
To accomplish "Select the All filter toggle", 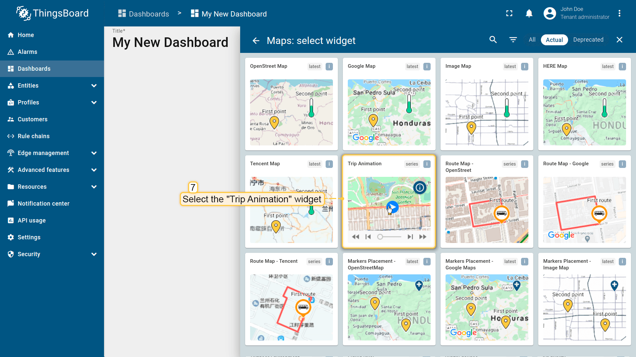I will pos(532,40).
